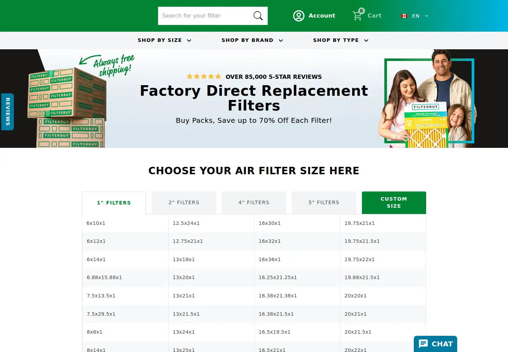Click the chat bubble icon
This screenshot has width=508, height=352.
coord(423,344)
